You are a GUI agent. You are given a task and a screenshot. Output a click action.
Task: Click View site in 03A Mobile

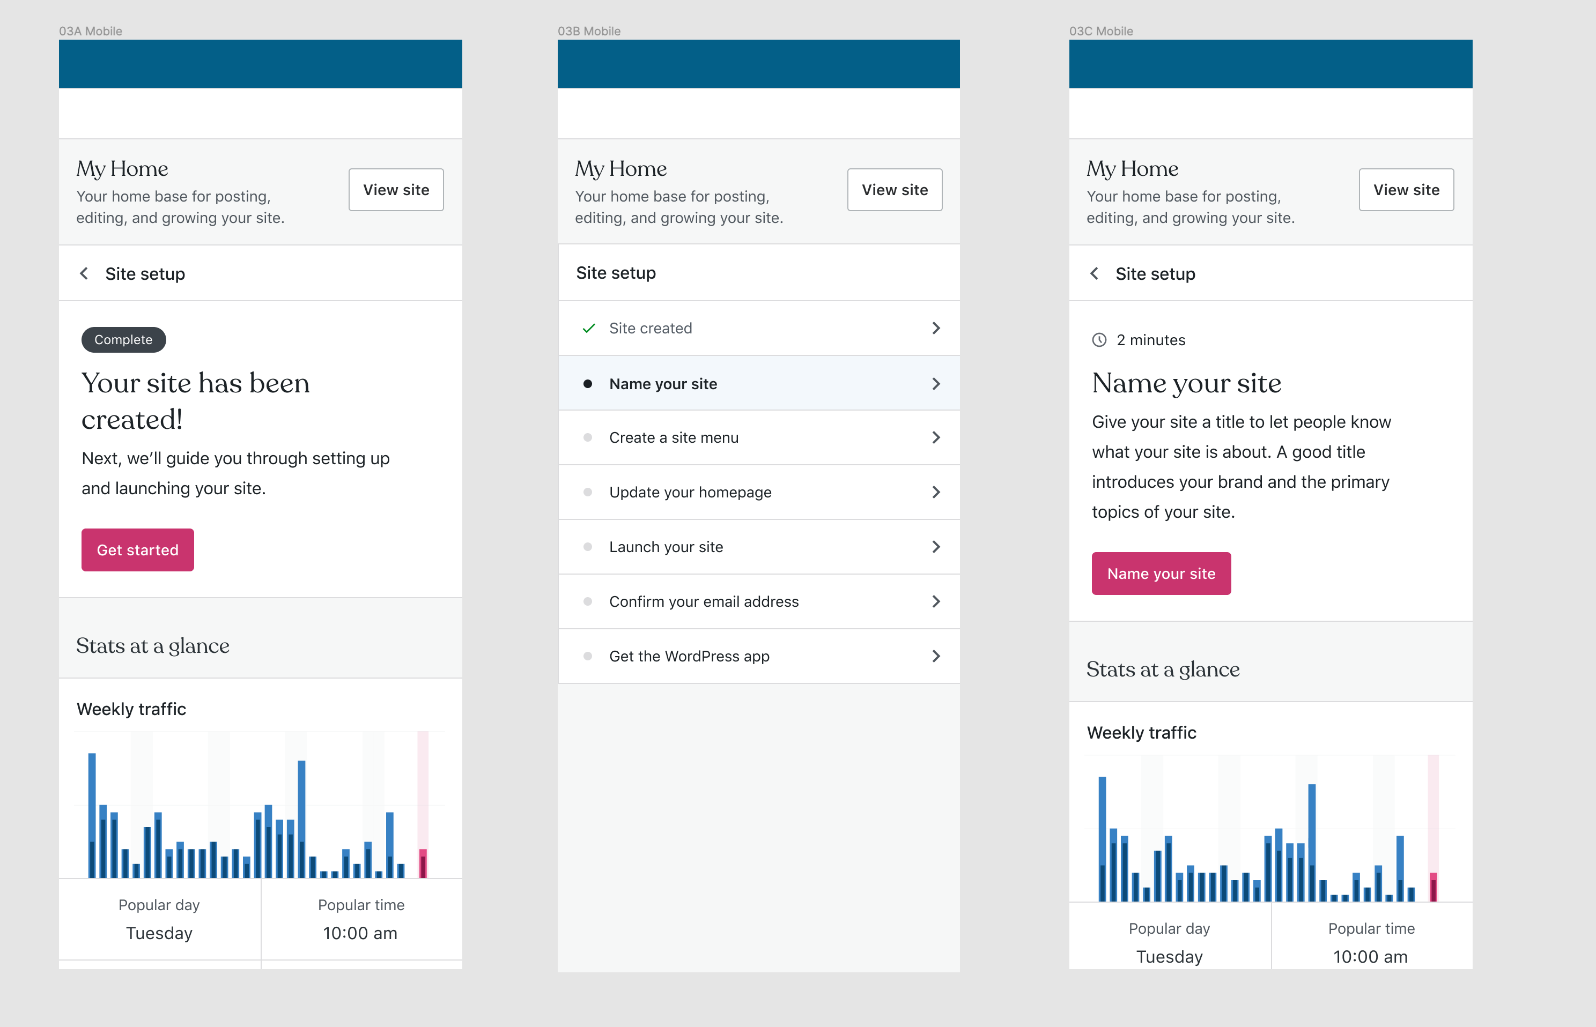pyautogui.click(x=396, y=190)
